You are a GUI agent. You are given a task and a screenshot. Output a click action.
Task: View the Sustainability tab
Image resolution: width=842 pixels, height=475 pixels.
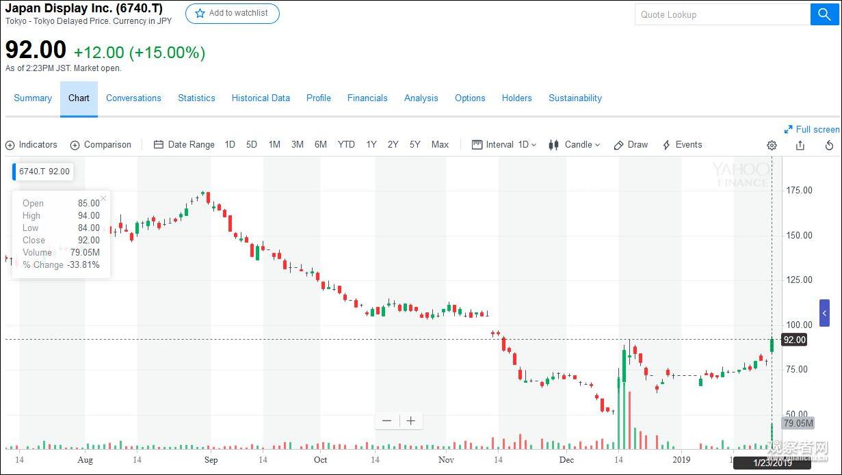[x=575, y=98]
